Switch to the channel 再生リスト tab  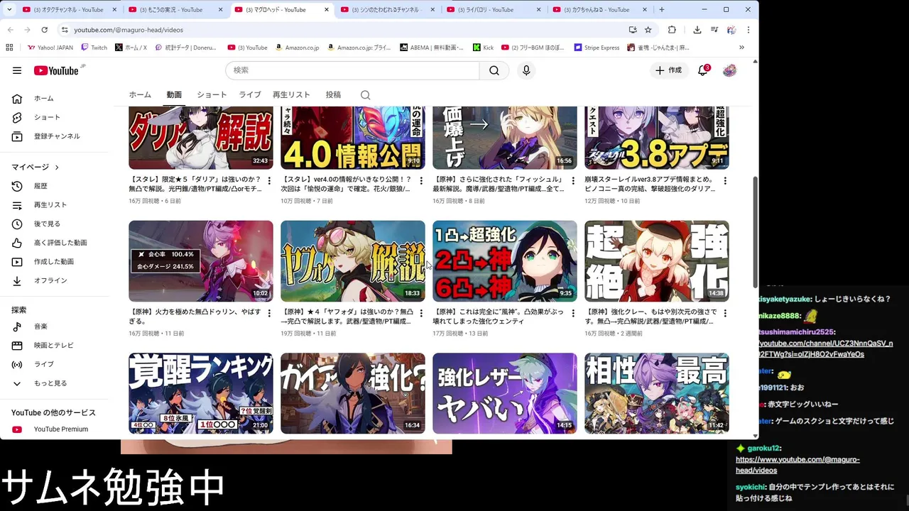[x=291, y=94]
